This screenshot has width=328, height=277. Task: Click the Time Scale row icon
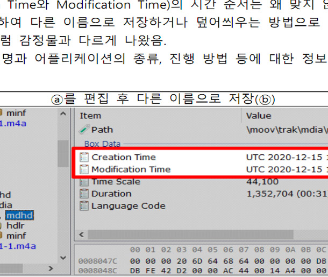click(83, 182)
